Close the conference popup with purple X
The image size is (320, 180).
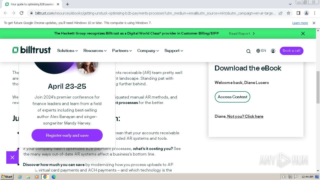coord(12,157)
